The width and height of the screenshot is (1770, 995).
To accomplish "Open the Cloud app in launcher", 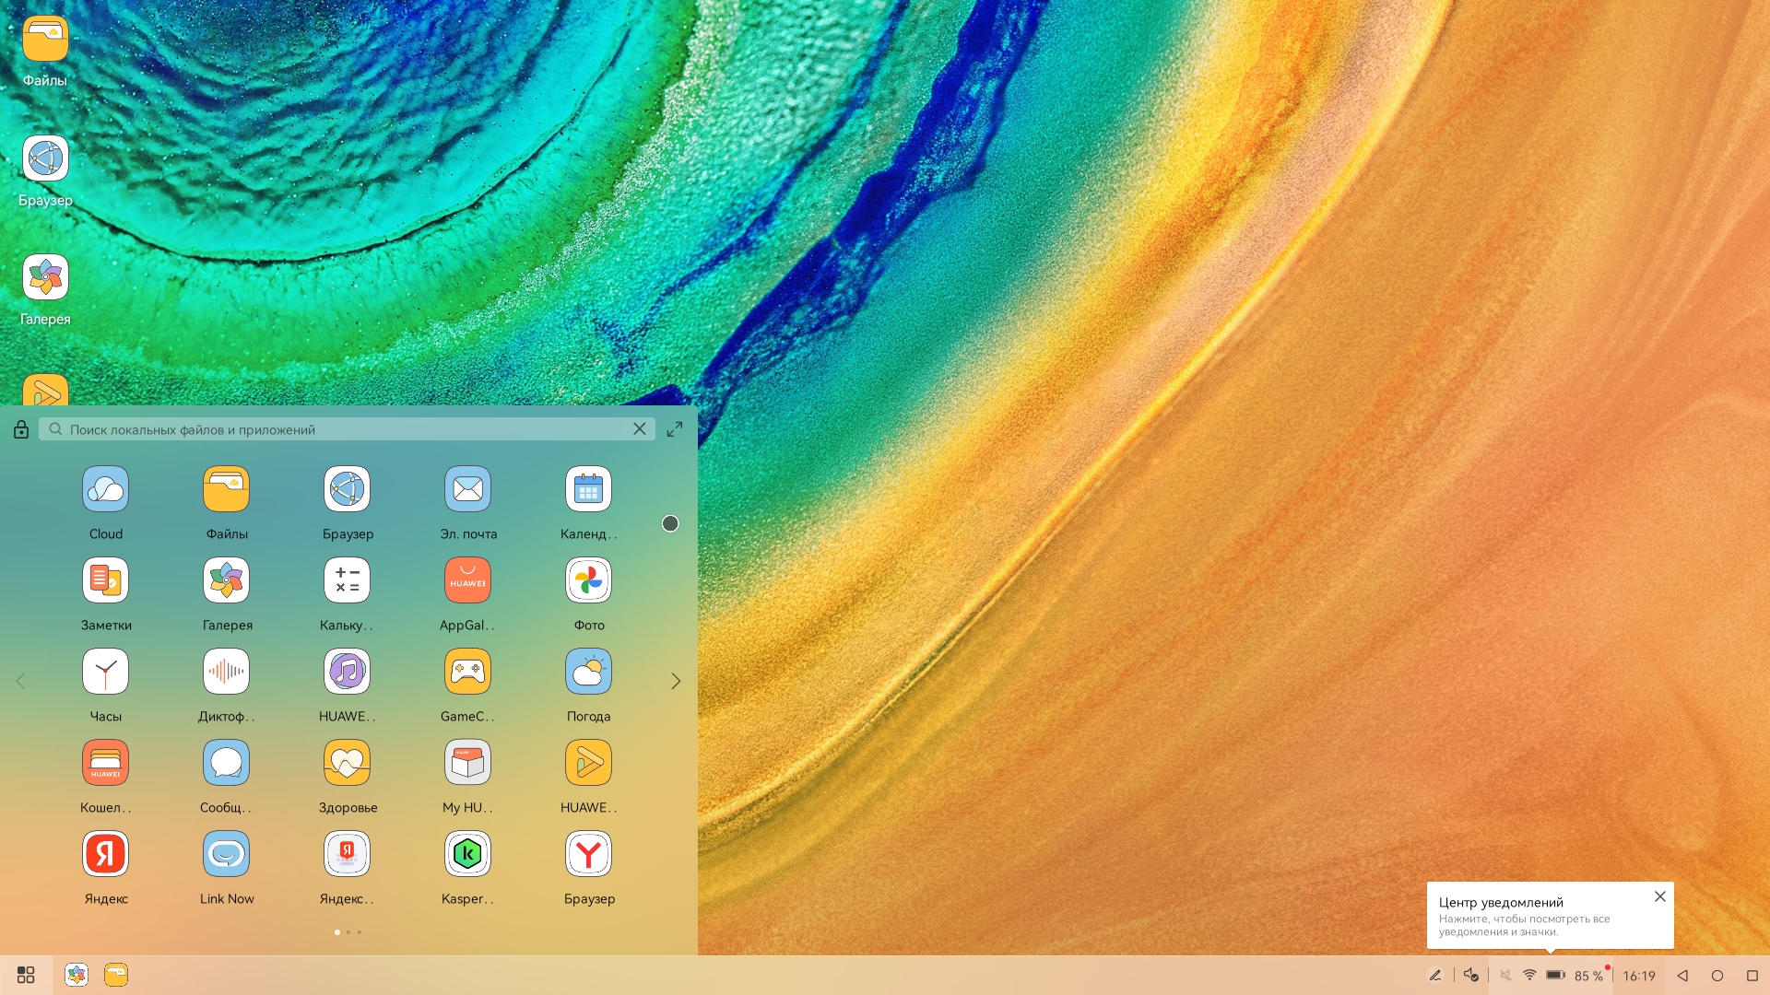I will pos(105,489).
